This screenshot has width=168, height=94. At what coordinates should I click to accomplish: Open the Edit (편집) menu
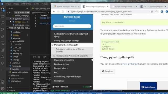[x=16, y=4]
